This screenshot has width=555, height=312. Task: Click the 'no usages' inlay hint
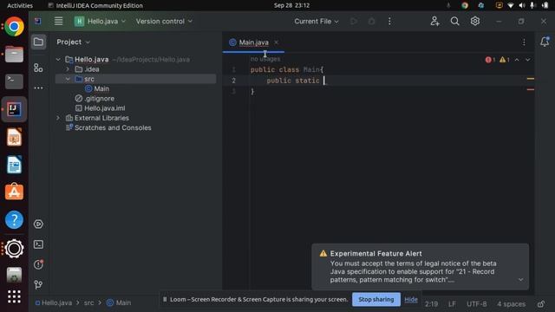click(265, 59)
